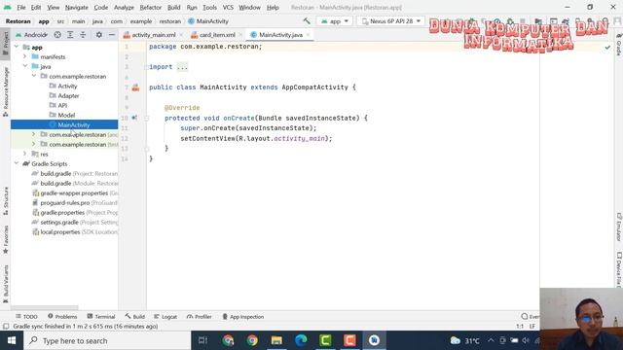Click the Make Project hammer icon

click(307, 21)
